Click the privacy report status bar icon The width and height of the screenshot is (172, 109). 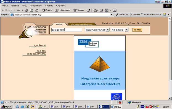(119, 102)
